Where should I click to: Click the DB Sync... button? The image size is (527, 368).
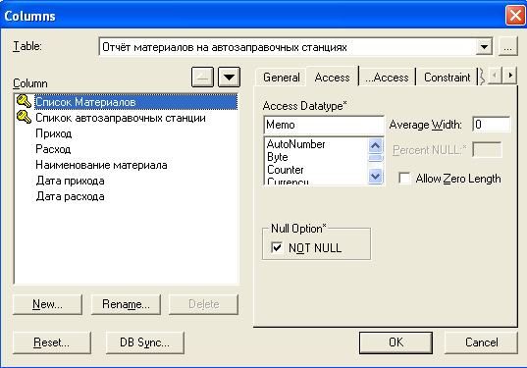(x=145, y=342)
